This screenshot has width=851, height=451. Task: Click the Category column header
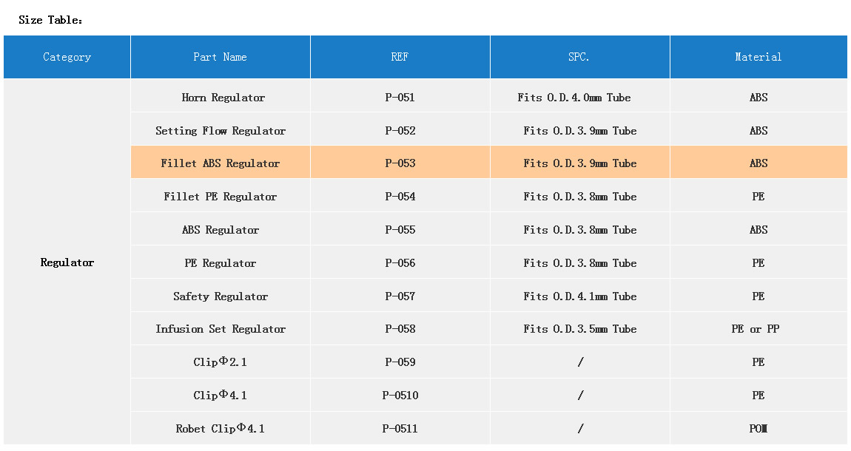coord(67,57)
